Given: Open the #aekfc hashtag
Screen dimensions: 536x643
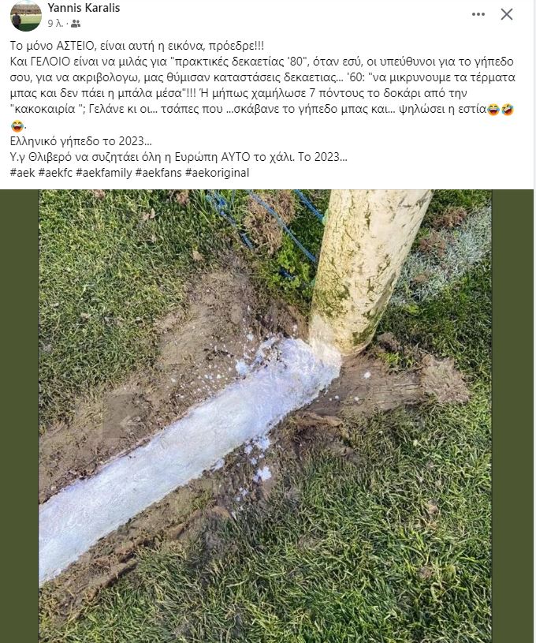Looking at the screenshot, I should [x=55, y=173].
